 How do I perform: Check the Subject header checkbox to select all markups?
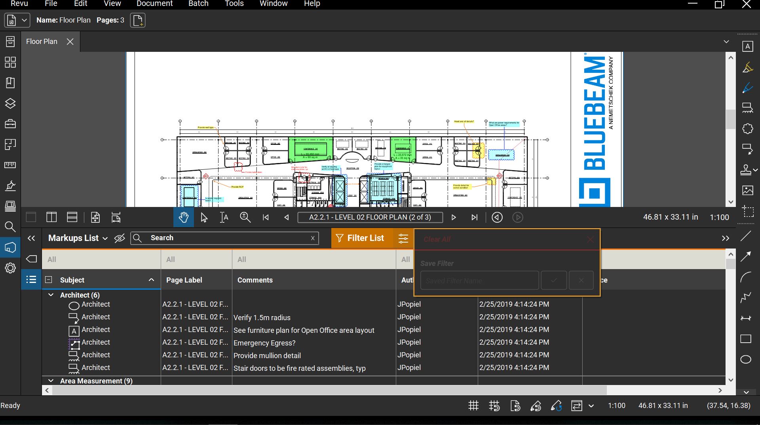pos(49,280)
